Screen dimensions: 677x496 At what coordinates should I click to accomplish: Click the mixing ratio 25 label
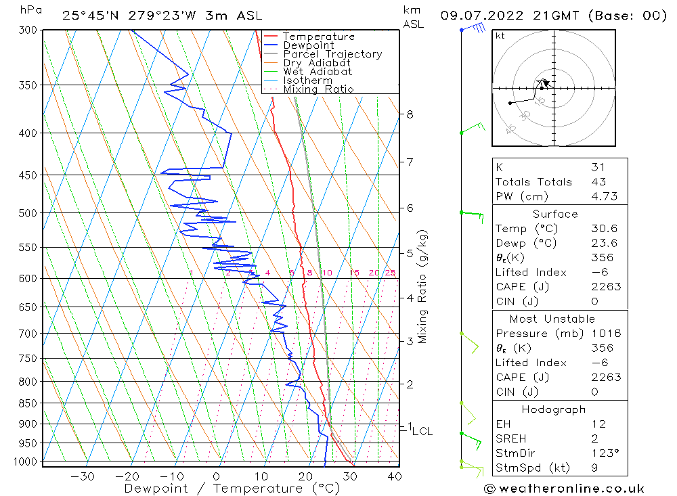pos(391,273)
